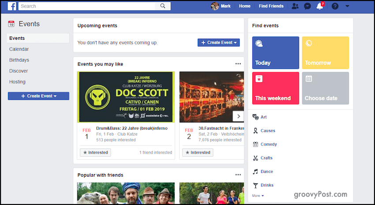
Task: Open the help question mark icon
Action: 335,6
